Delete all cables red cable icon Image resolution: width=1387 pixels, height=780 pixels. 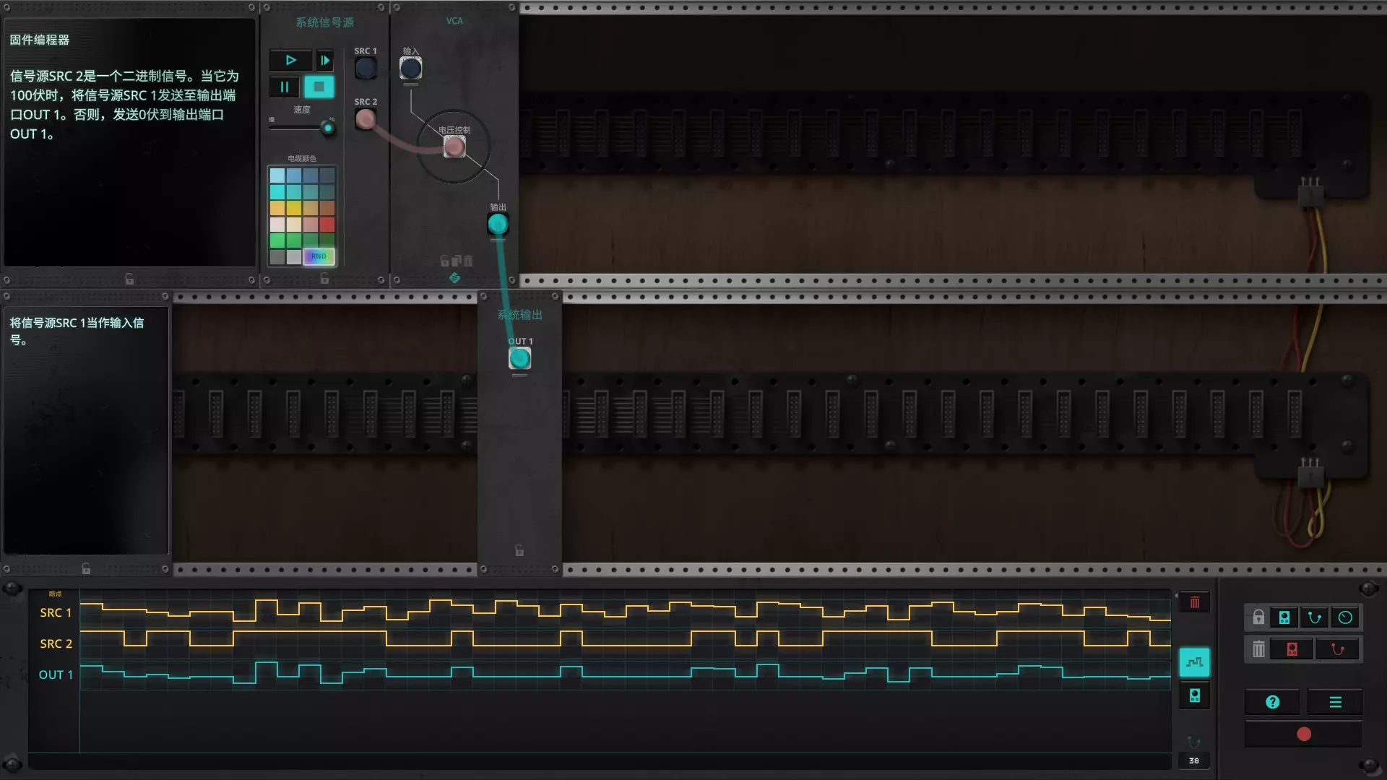coord(1337,649)
